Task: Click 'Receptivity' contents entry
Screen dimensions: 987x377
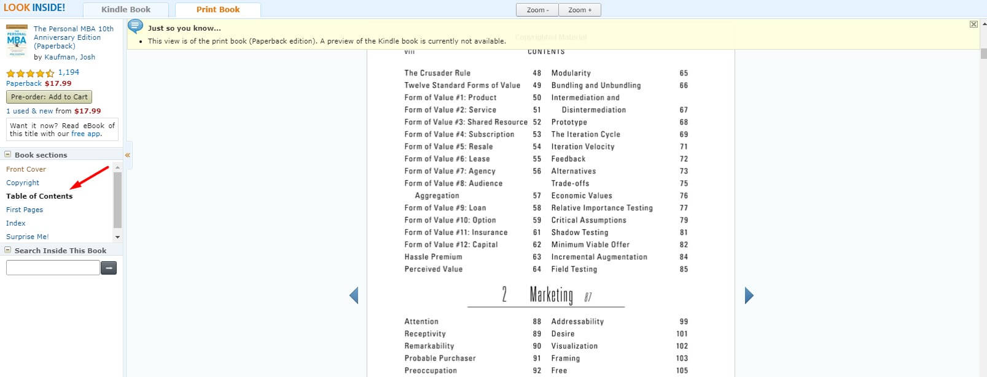Action: click(424, 333)
